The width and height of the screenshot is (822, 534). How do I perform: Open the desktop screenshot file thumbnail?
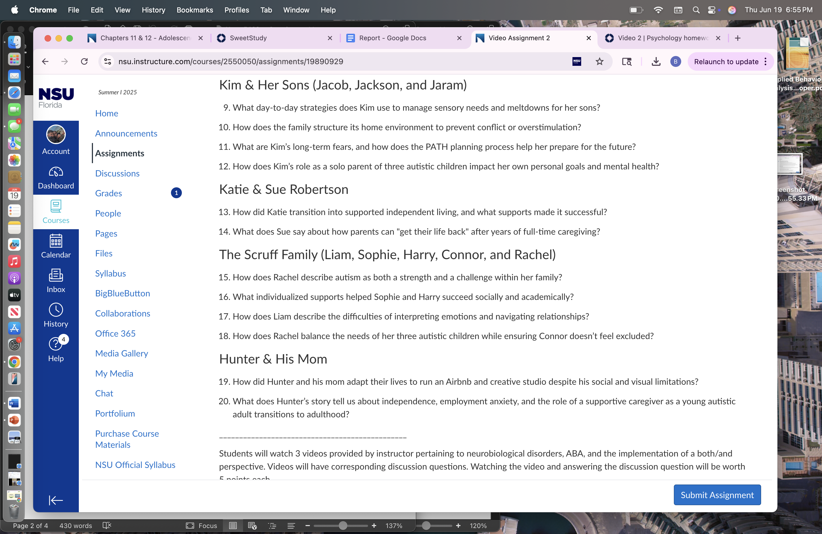pos(789,164)
